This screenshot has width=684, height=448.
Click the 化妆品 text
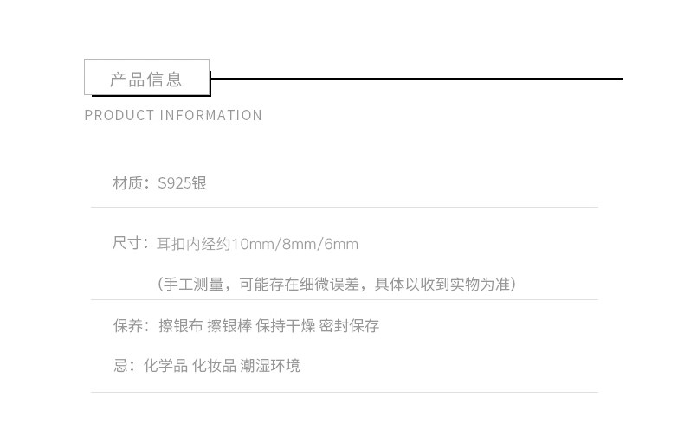pyautogui.click(x=213, y=366)
